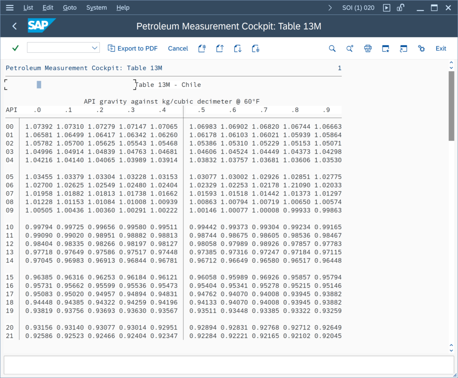Open the System menu
458x378 pixels.
click(x=97, y=8)
